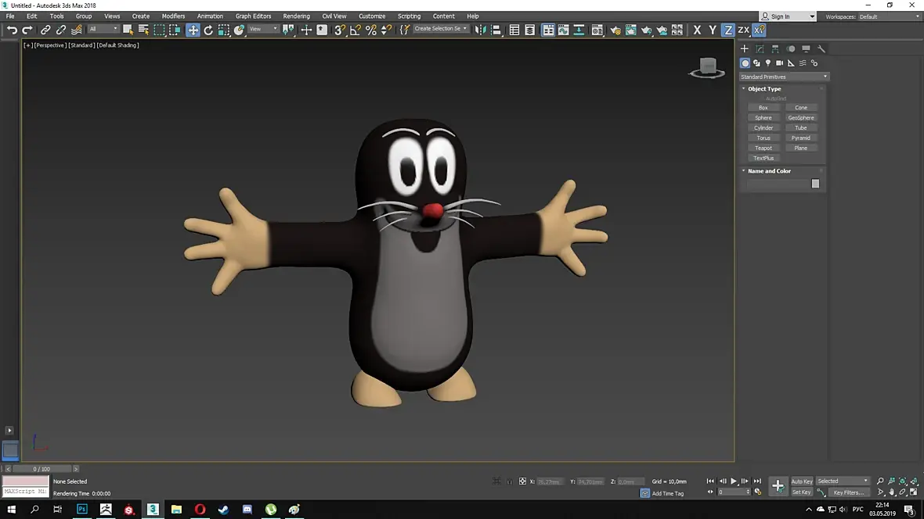Click the Undo arrow in main toolbar

coord(11,30)
